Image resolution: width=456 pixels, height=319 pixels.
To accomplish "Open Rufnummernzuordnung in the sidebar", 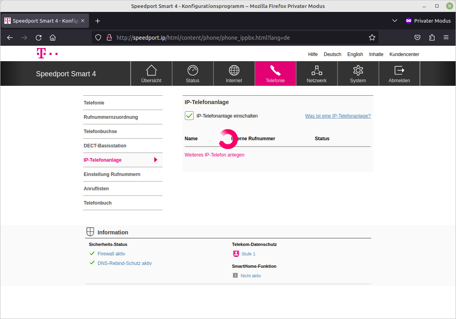I will pos(123,117).
